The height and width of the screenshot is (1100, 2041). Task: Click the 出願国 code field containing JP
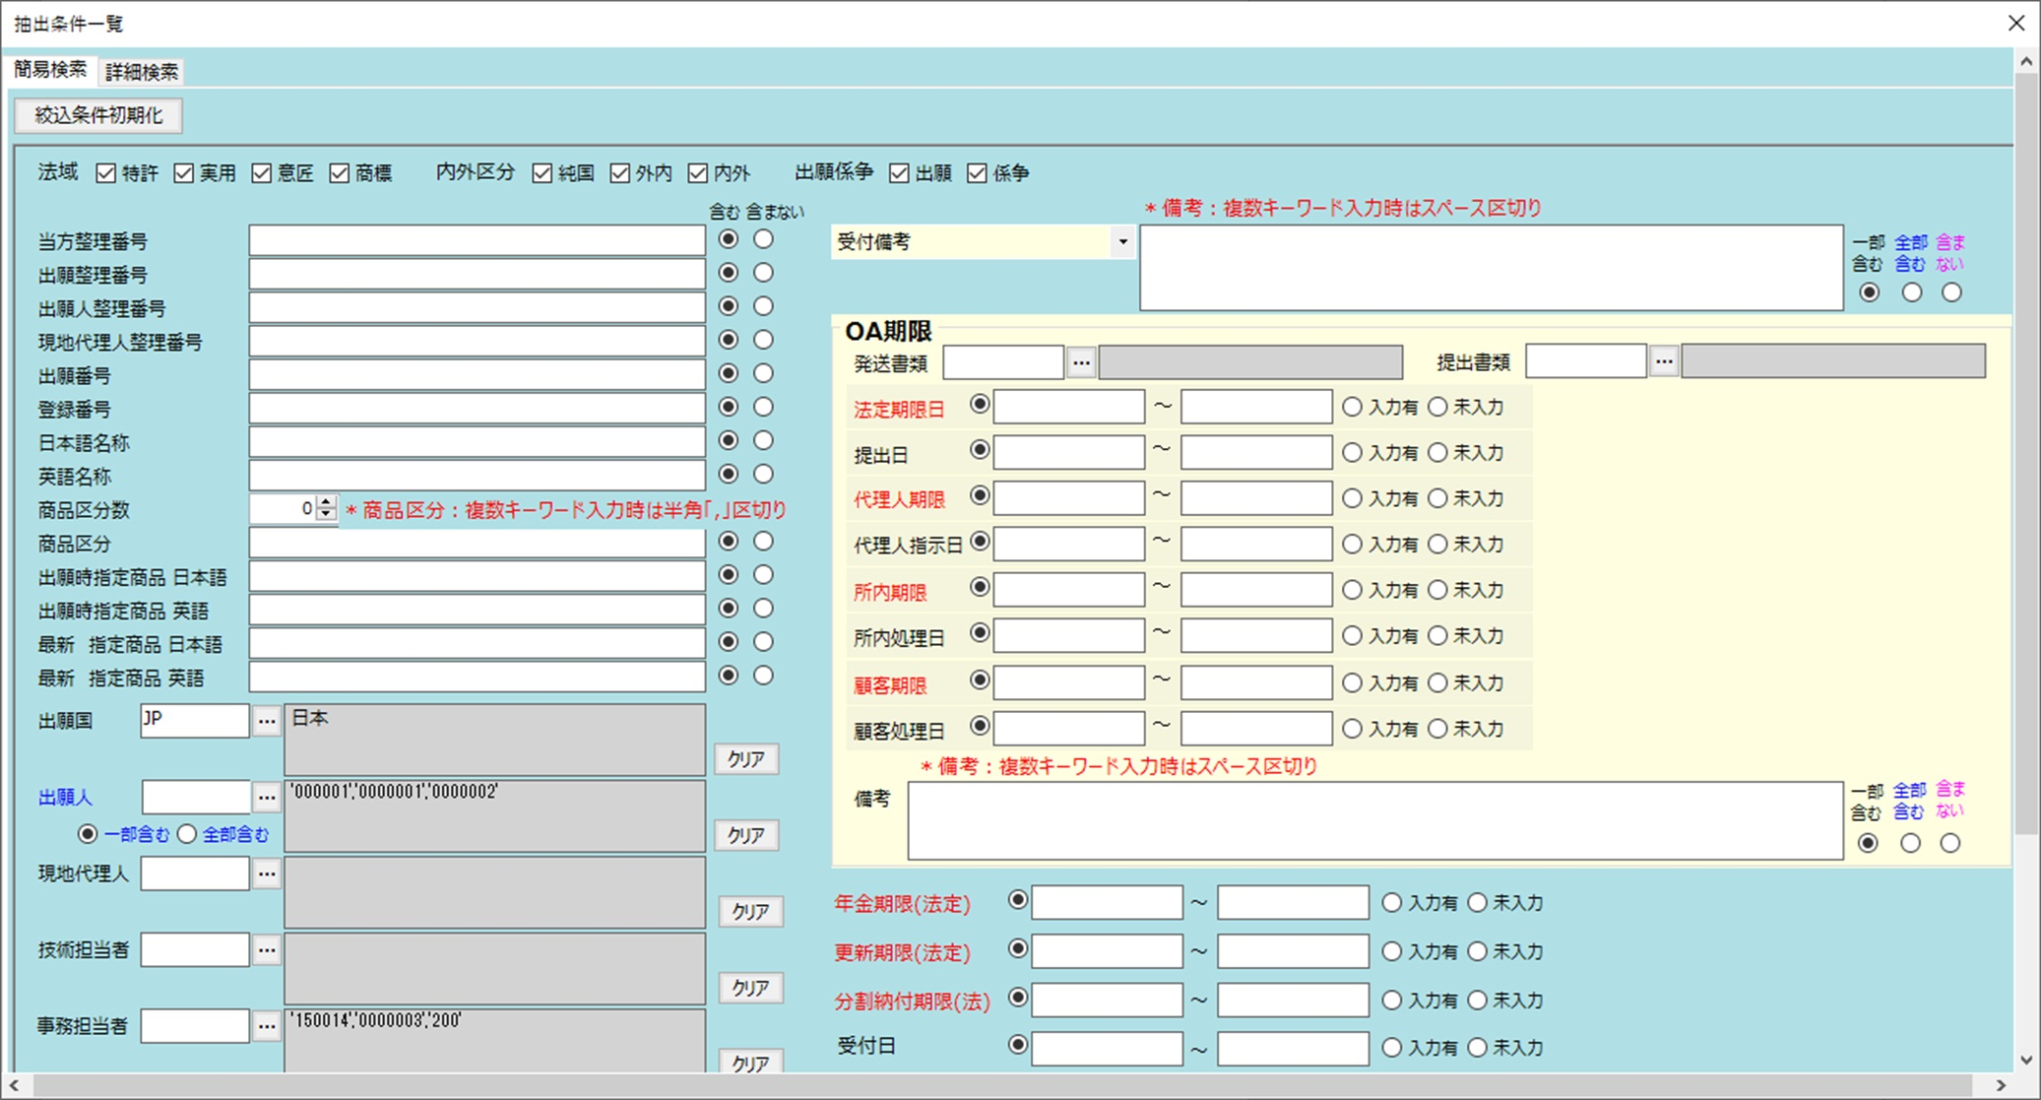coord(195,721)
